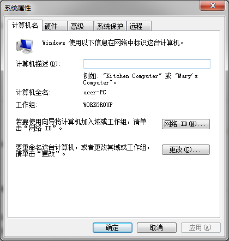Open the 网络 ID wizard button
The image size is (229, 241).
[186, 124]
